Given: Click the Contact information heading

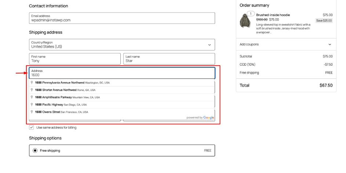Looking at the screenshot, I should coord(48,6).
